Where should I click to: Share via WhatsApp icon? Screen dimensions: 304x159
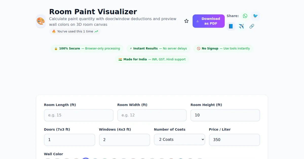pyautogui.click(x=245, y=16)
